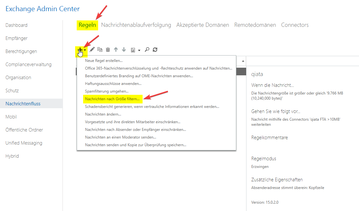The image size is (359, 211).
Task: Open the Connectors tab
Action: pos(295,25)
